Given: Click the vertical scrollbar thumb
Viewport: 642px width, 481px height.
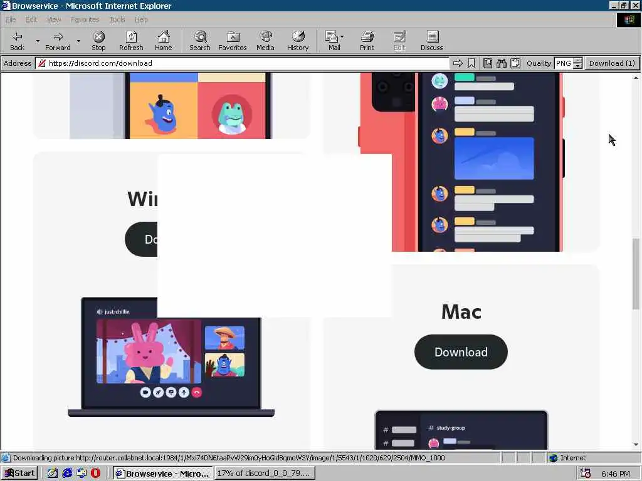Looking at the screenshot, I should 636,273.
